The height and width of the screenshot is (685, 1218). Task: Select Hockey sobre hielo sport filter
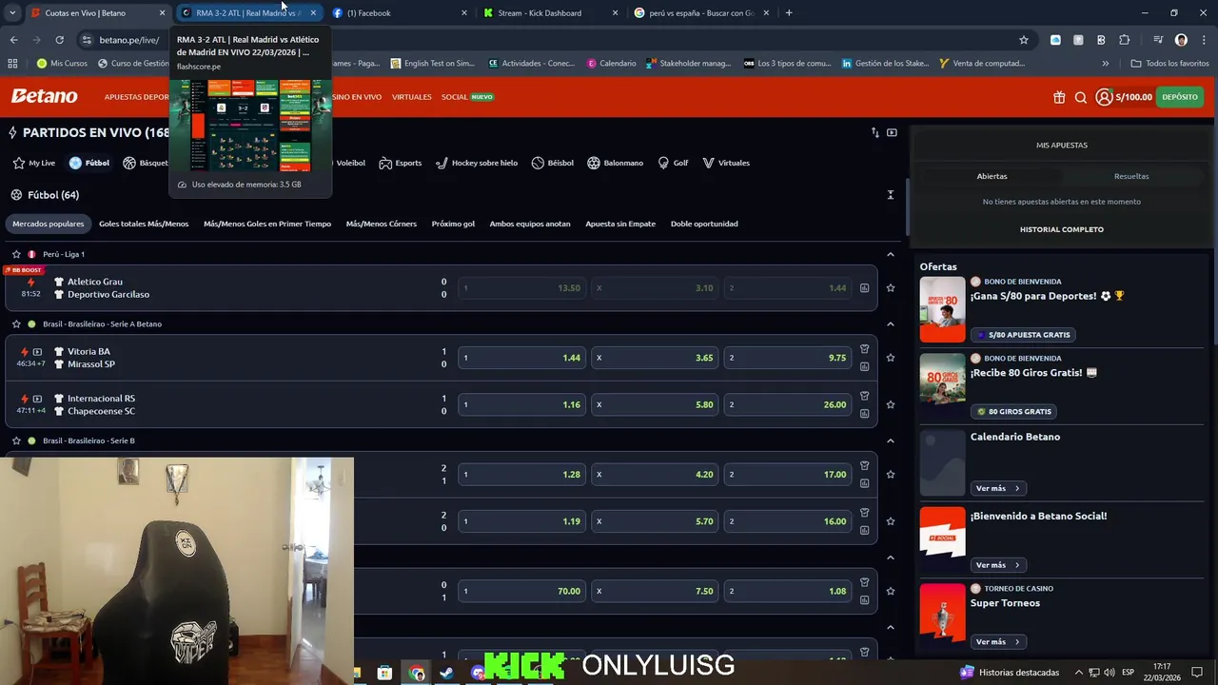477,163
